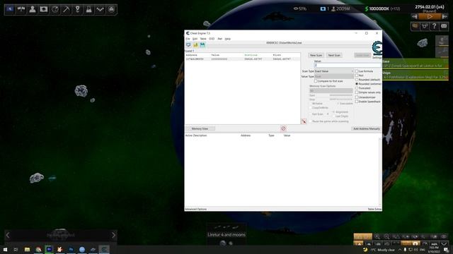The width and height of the screenshot is (453, 254).
Task: Click the Cheat Engine open folder icon
Action: [195, 45]
